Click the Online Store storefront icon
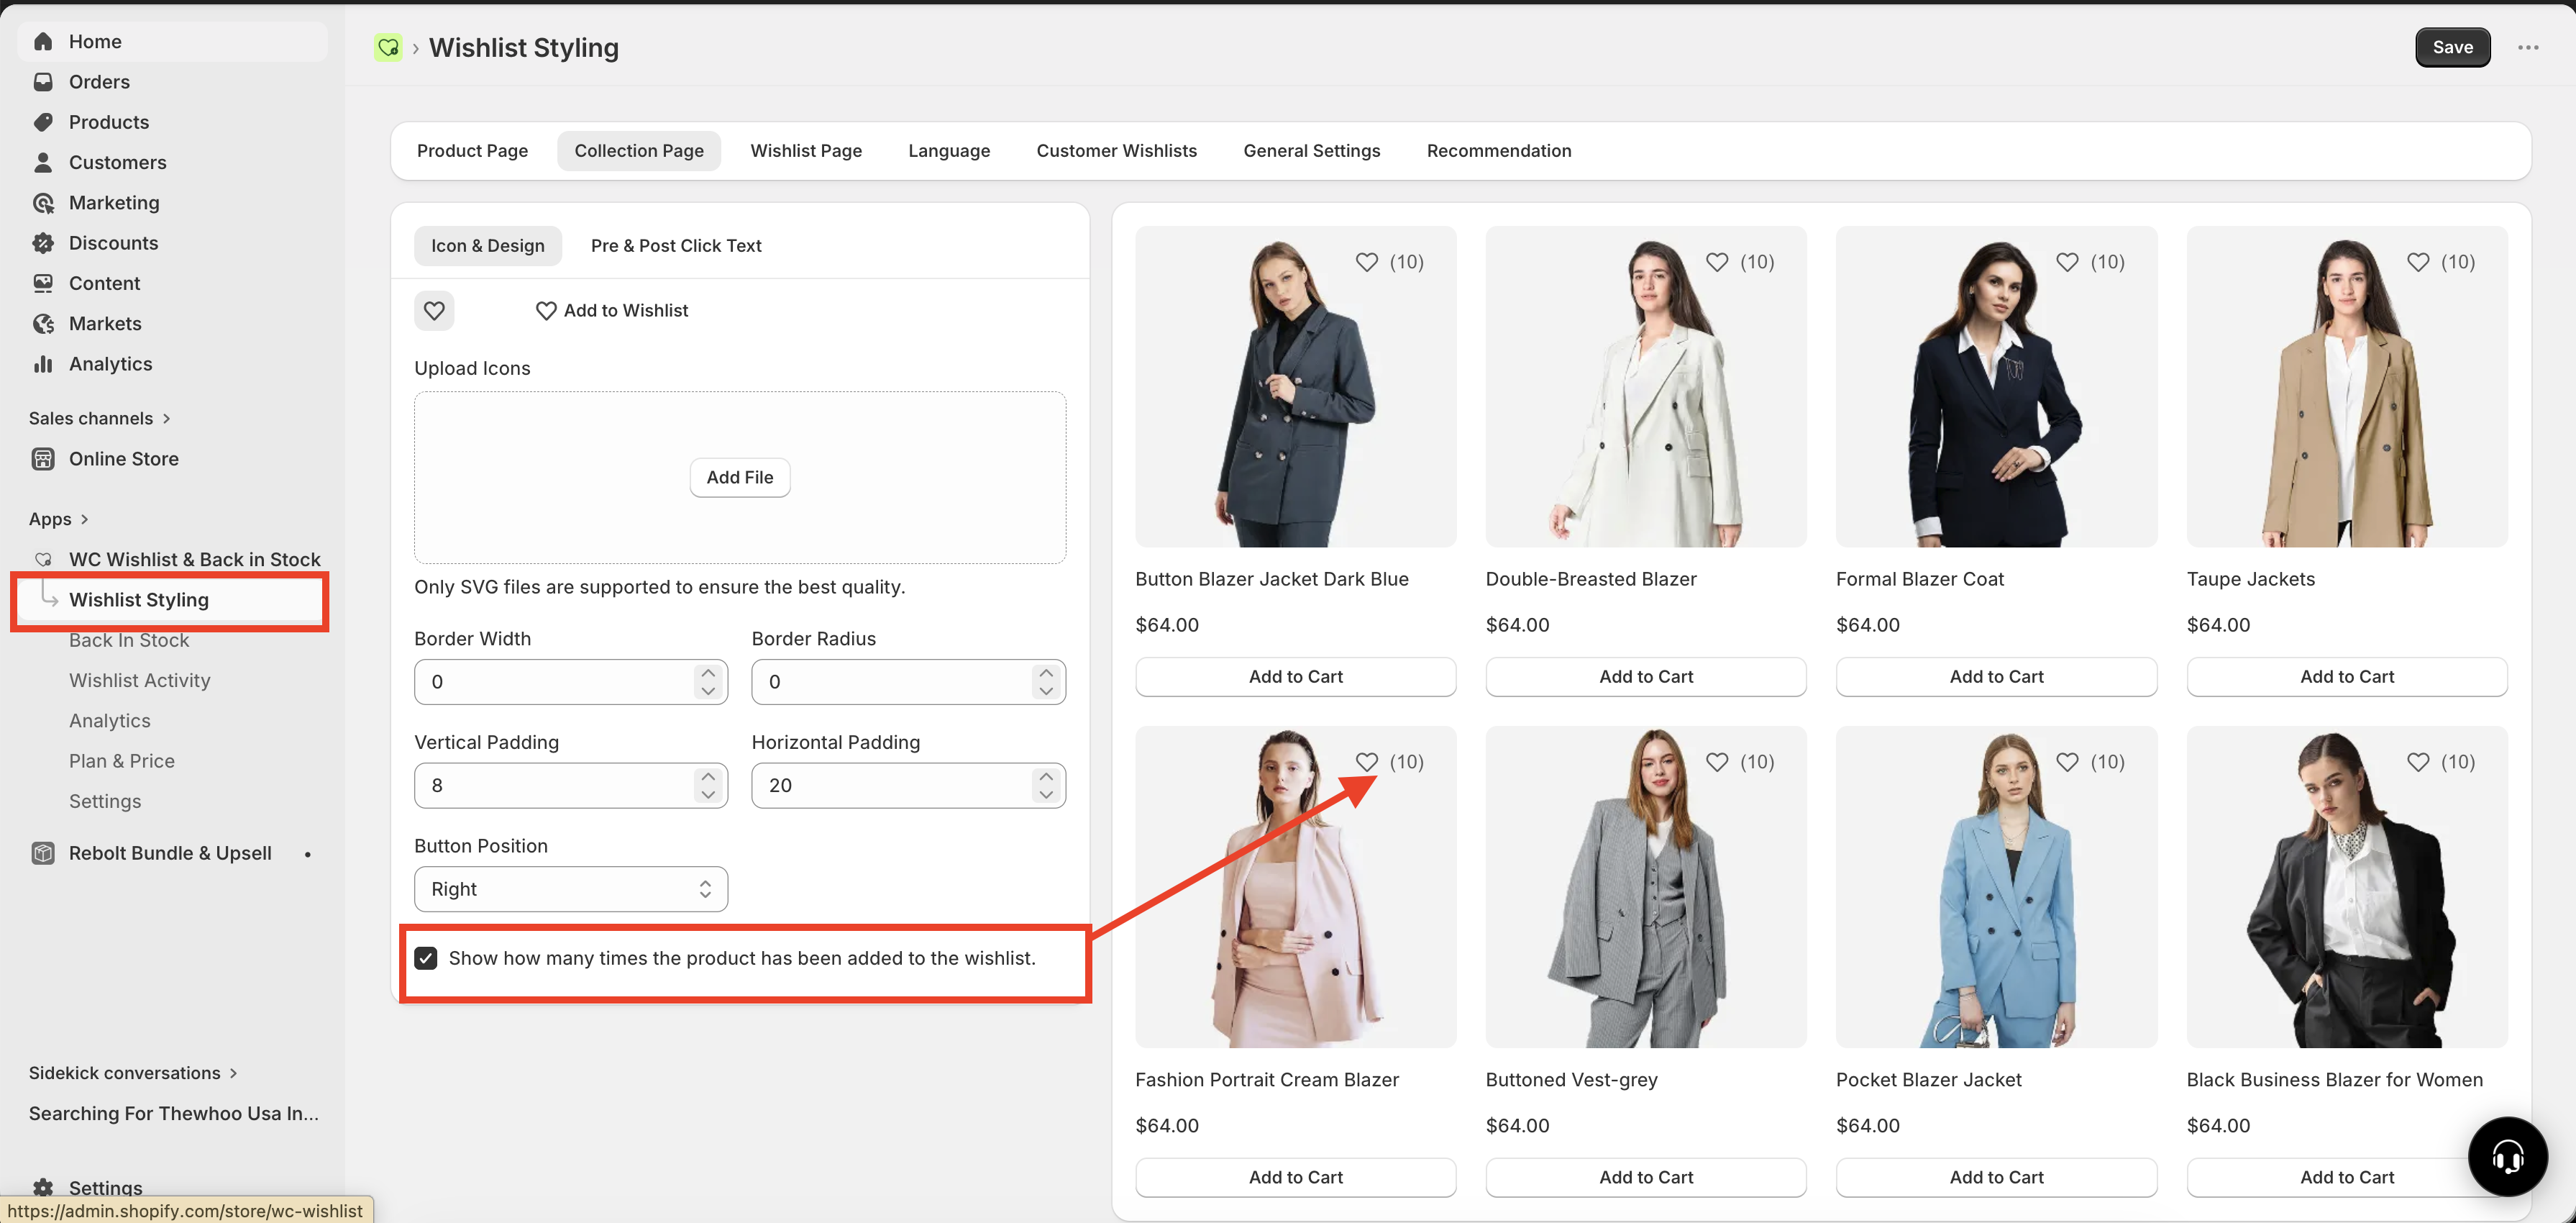This screenshot has height=1223, width=2576. pos(43,459)
